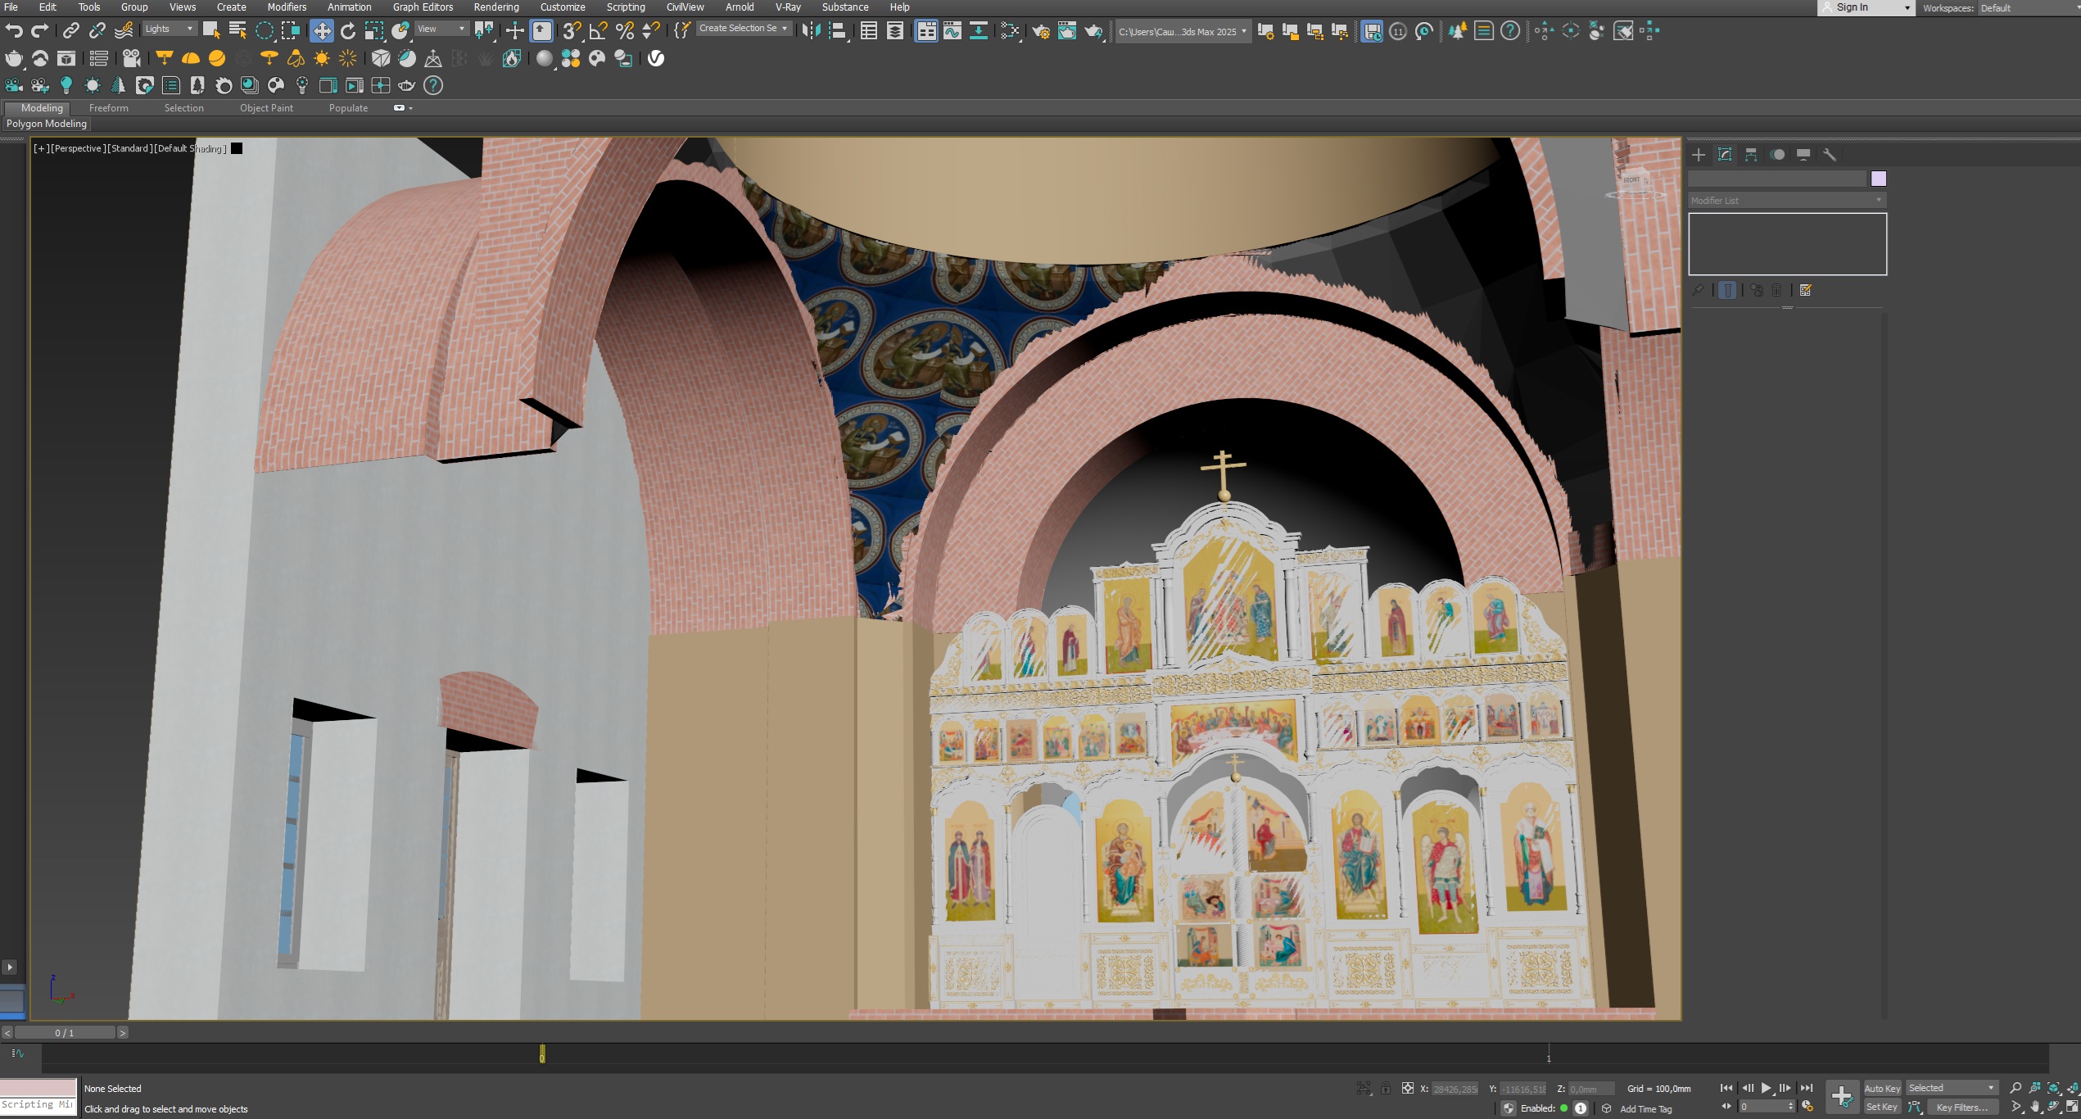Click the Set Key button
Image resolution: width=2081 pixels, height=1119 pixels.
point(1882,1107)
